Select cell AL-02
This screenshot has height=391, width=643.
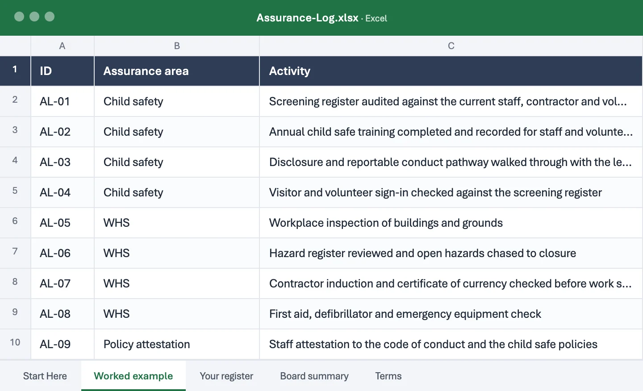63,132
